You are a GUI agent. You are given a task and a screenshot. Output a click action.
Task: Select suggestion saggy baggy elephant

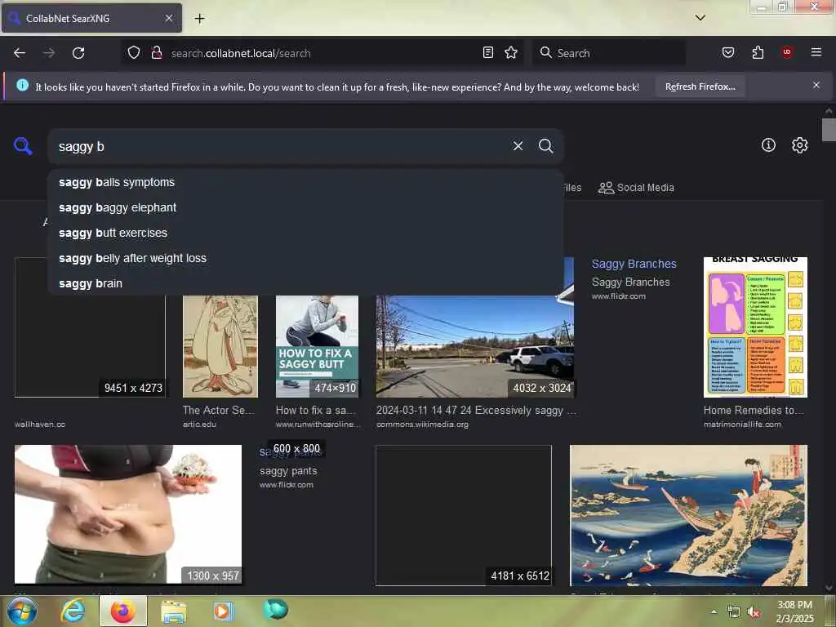pyautogui.click(x=305, y=207)
